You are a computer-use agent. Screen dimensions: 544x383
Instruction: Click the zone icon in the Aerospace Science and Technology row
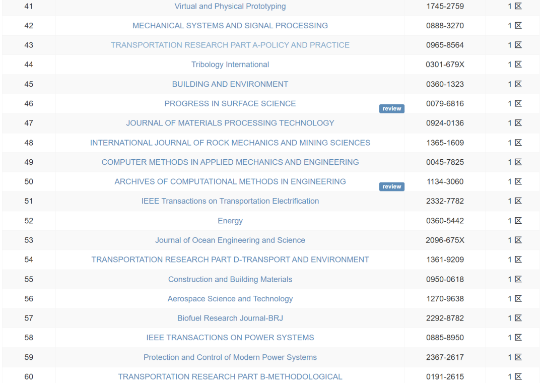coord(518,299)
